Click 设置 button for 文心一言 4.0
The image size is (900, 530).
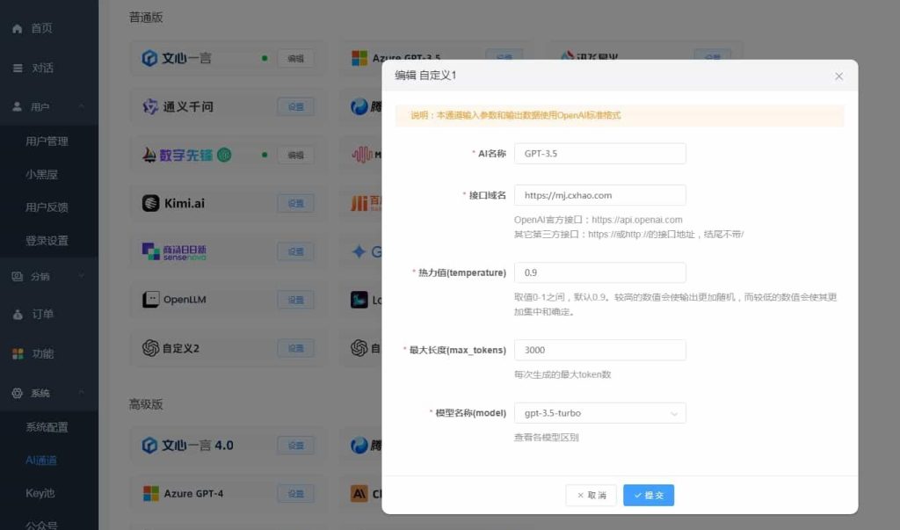click(295, 445)
